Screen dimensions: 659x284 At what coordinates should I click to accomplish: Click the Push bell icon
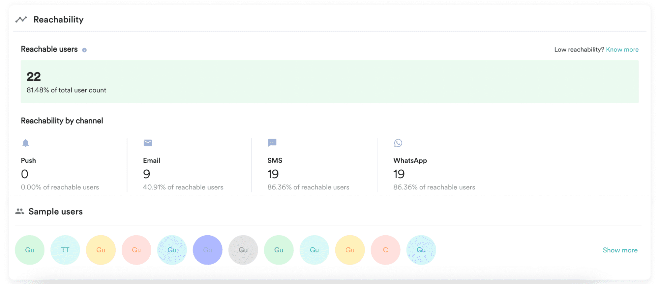click(x=25, y=143)
